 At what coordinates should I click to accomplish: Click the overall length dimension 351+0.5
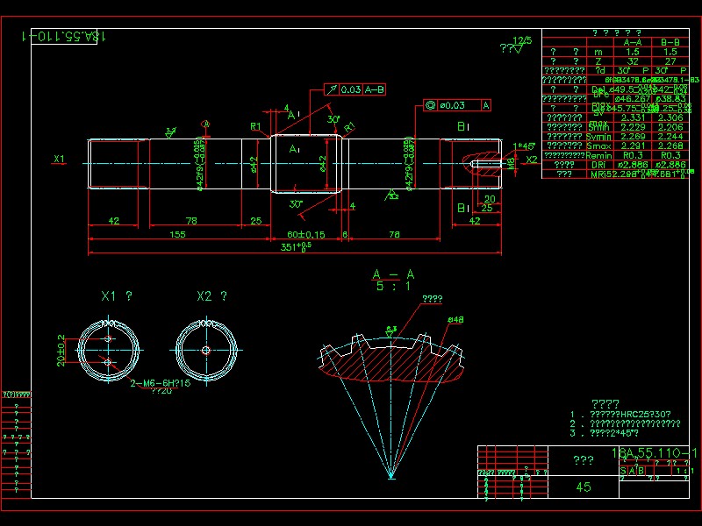tap(296, 247)
